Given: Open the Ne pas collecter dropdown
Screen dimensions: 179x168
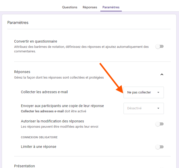Looking at the screenshot, I should pos(143,92).
